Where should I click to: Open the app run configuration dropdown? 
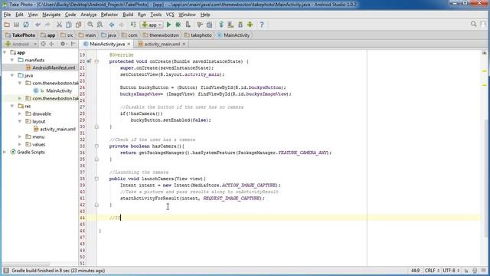(x=152, y=25)
